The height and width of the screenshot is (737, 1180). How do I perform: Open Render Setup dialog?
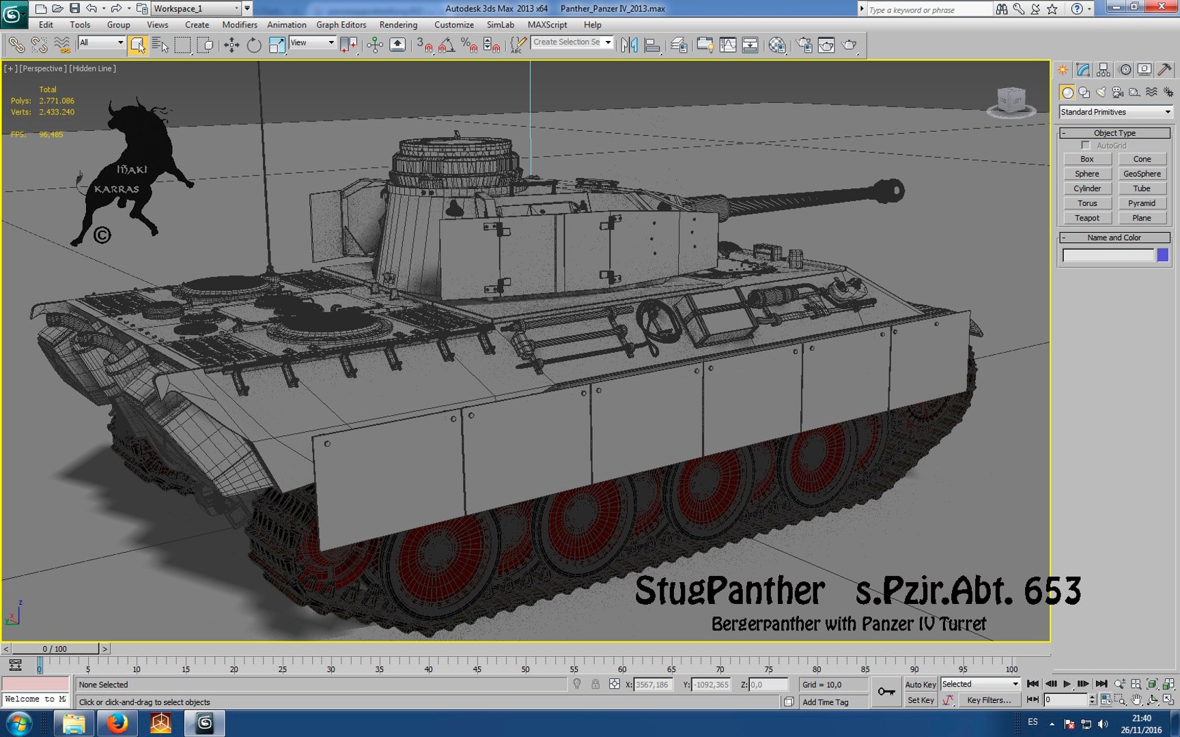[x=804, y=45]
